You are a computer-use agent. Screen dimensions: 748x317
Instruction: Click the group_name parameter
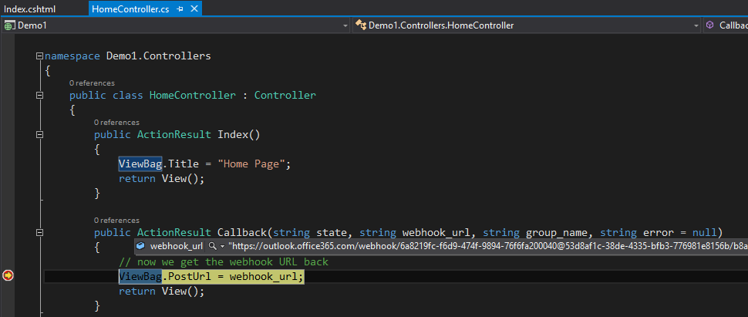point(558,232)
